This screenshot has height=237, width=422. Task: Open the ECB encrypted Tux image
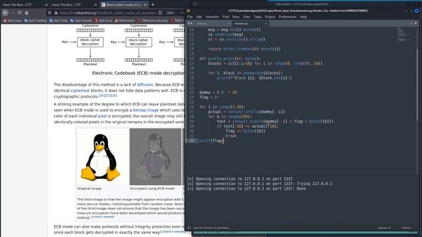tap(156, 157)
